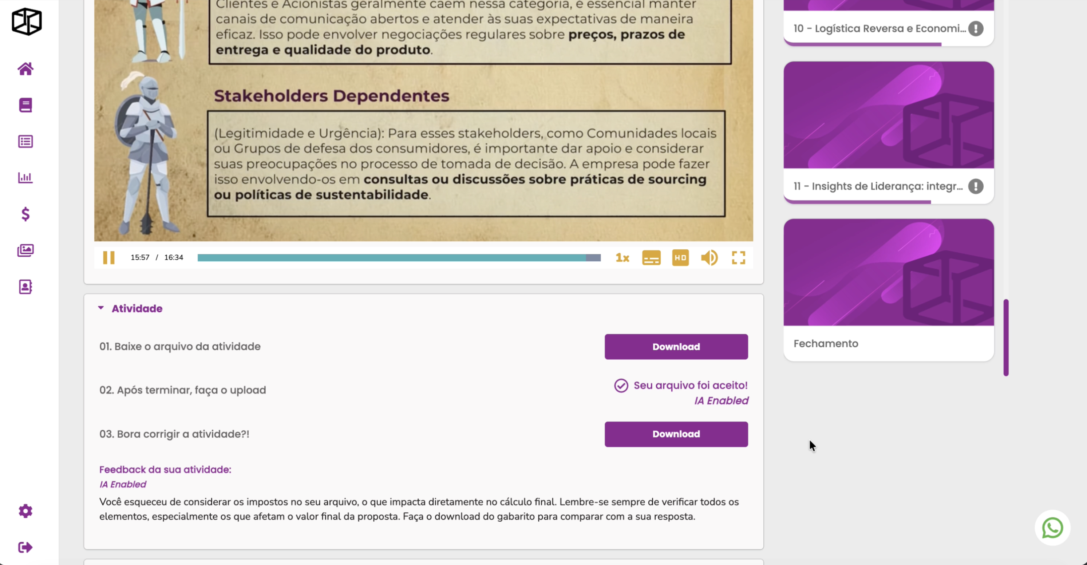Click the book icon in sidebar
The image size is (1087, 565).
pyautogui.click(x=25, y=105)
